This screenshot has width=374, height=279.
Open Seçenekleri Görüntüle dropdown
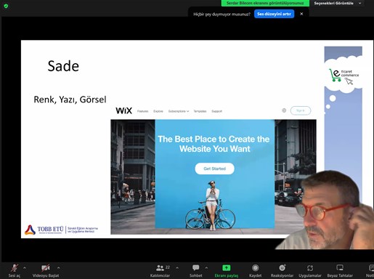coord(338,3)
